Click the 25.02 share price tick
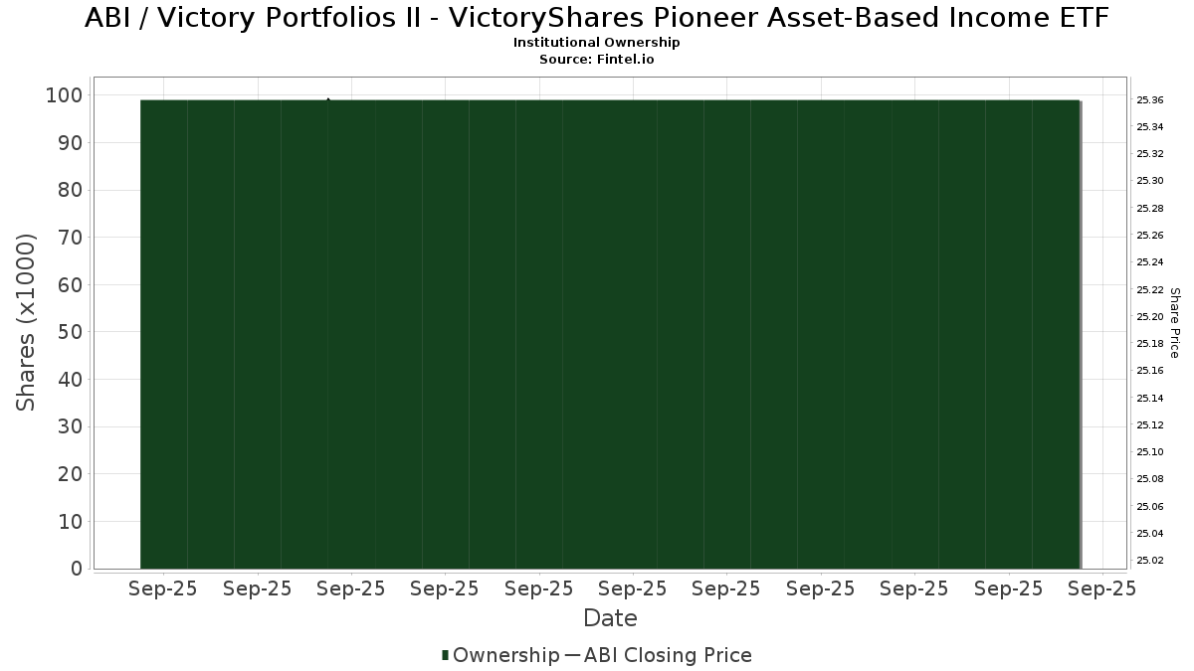The width and height of the screenshot is (1194, 671). [x=1150, y=561]
